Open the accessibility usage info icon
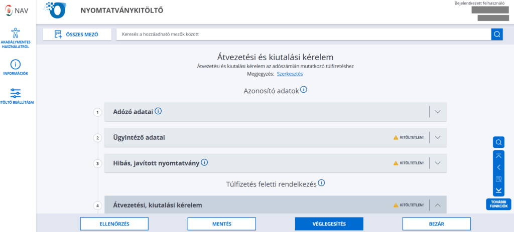Viewport: 514px width, 232px height. coord(15,33)
